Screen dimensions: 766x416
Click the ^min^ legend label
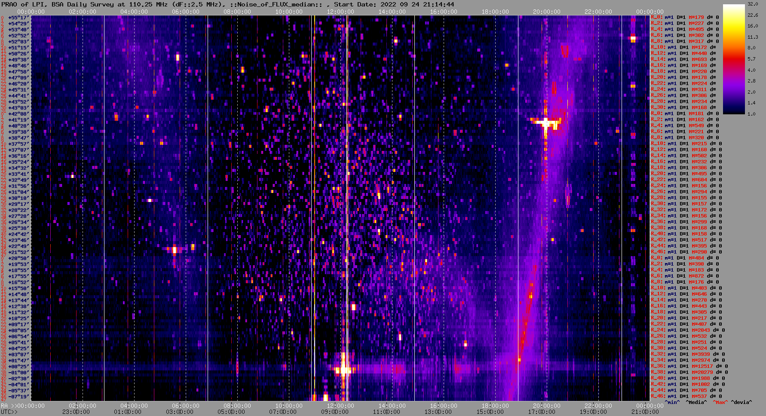[672, 402]
